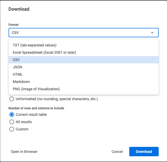This screenshot has height=162, width=167.
Task: Select the Custom rows radio button
Action: click(12, 129)
